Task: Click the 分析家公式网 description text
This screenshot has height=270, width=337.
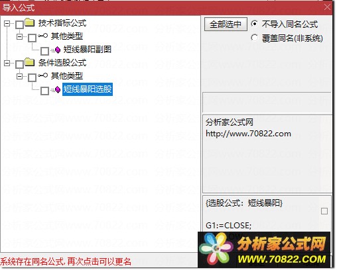Action: click(x=230, y=122)
